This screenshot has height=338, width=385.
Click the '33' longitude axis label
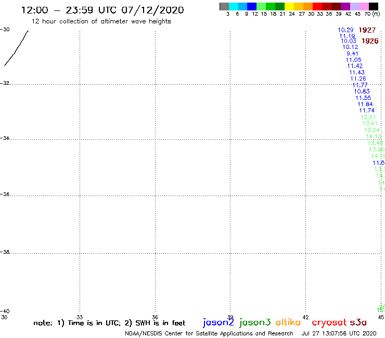[x=80, y=317]
